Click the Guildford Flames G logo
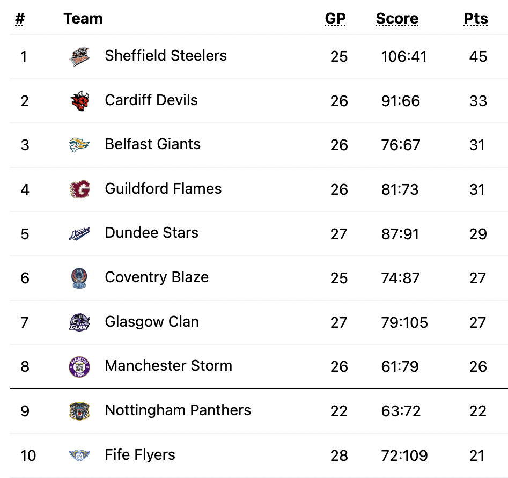This screenshot has width=508, height=478. 79,189
